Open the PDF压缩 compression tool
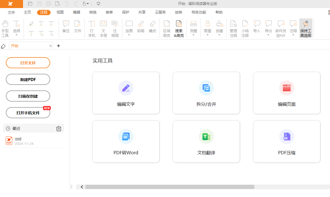Screen dimensions: 330x197 pos(286,142)
